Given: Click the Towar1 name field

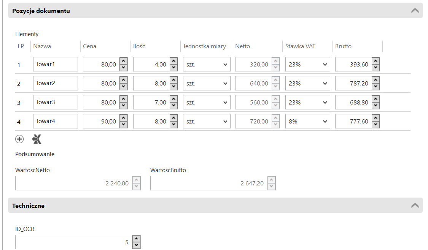Looking at the screenshot, I should [55, 65].
